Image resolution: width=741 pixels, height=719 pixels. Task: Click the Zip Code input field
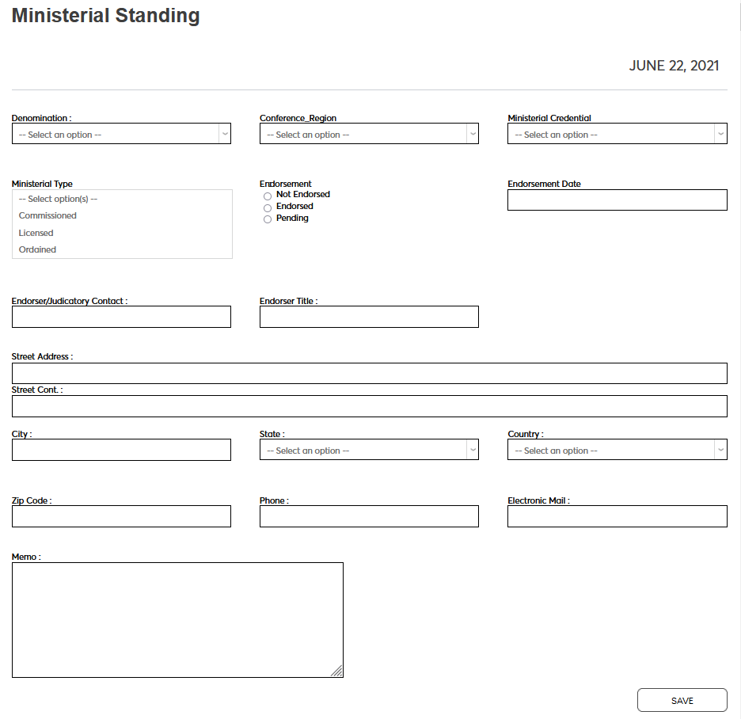(x=121, y=516)
